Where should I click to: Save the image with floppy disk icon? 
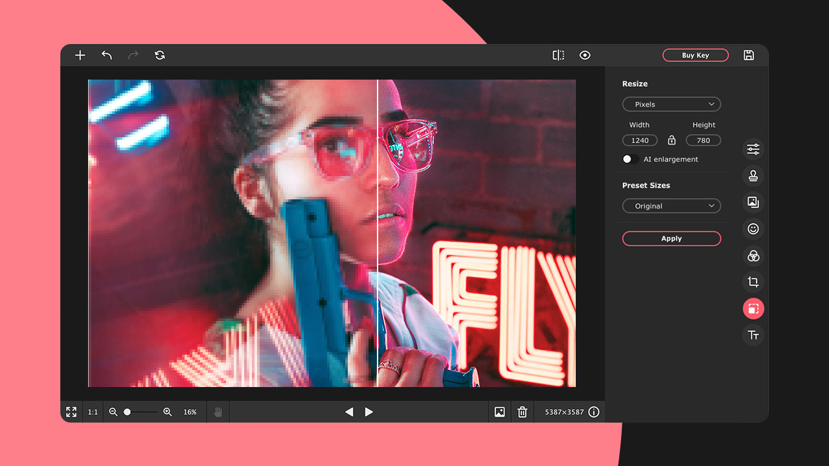(x=749, y=56)
